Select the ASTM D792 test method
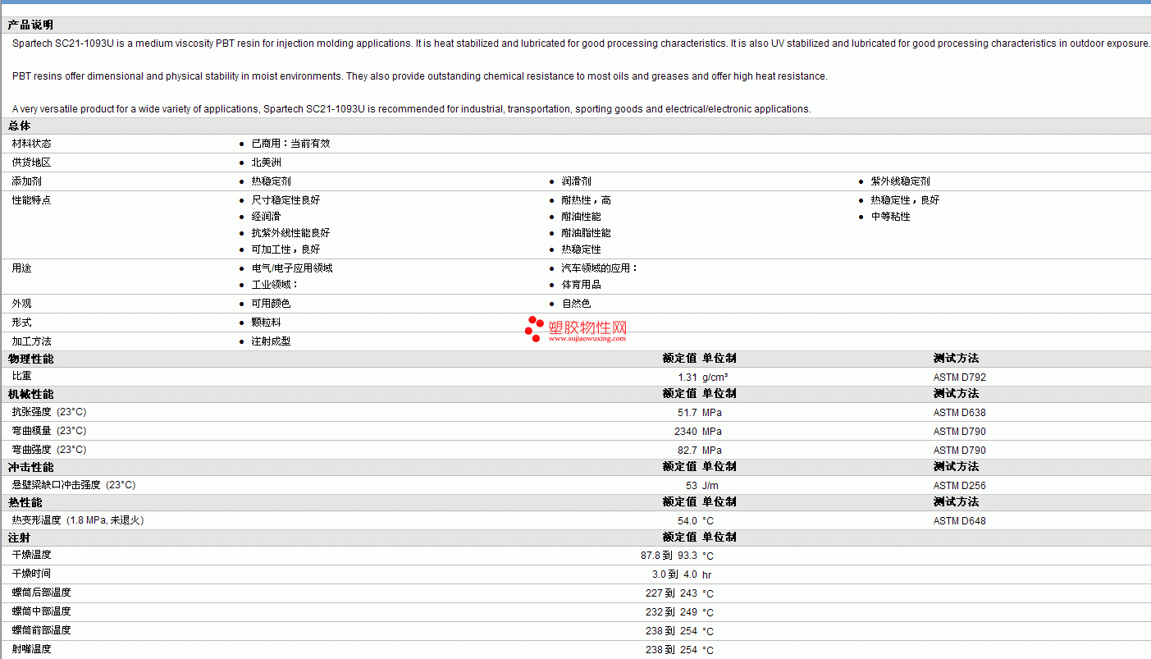1151x659 pixels. tap(960, 378)
